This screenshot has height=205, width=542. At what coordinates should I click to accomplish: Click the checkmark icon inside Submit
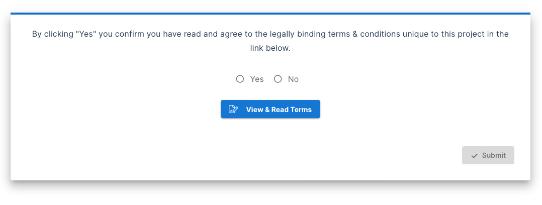pos(475,156)
